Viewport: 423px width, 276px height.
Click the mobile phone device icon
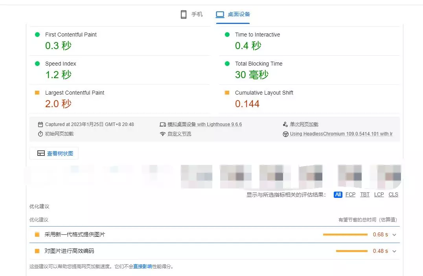(x=183, y=15)
